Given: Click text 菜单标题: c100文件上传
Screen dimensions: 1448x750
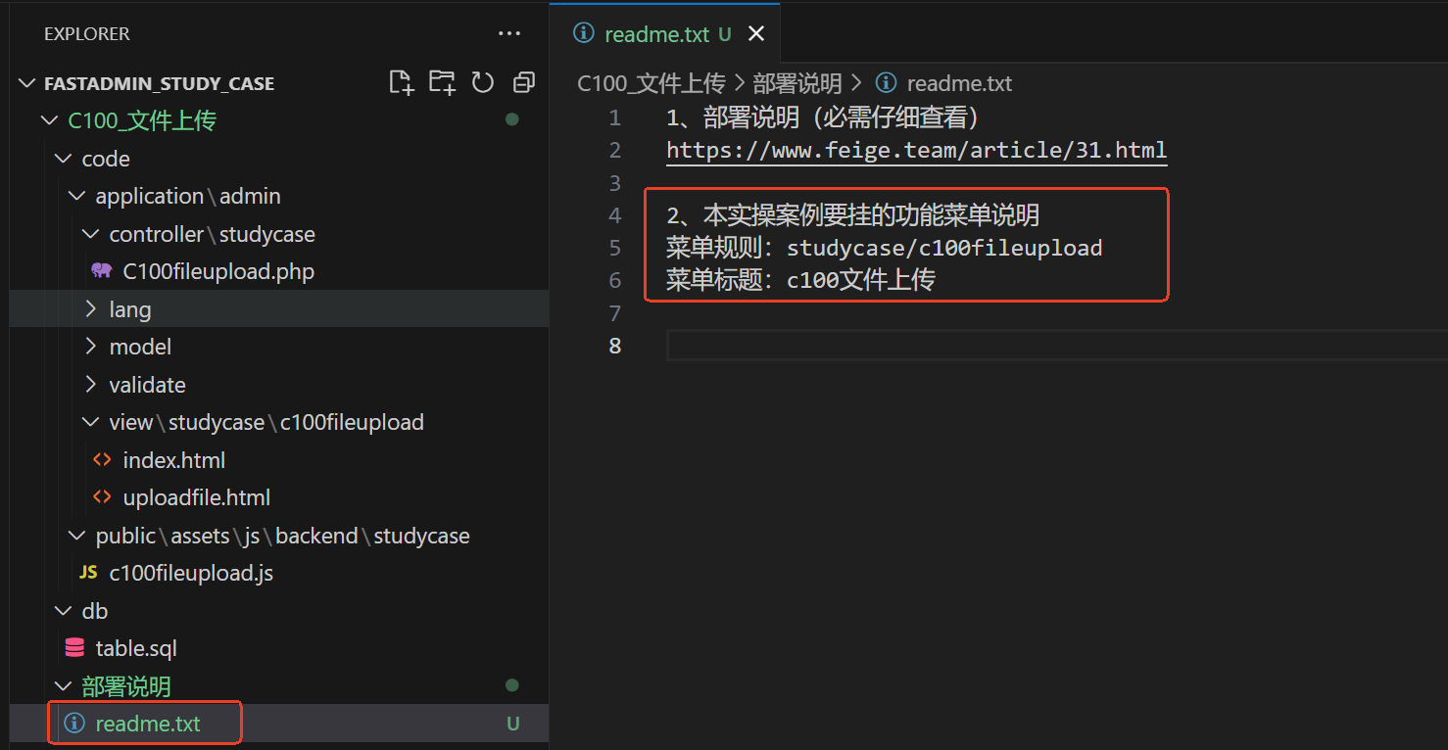Looking at the screenshot, I should (800, 280).
